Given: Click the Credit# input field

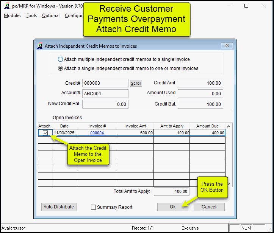Looking at the screenshot, I should click(105, 83).
